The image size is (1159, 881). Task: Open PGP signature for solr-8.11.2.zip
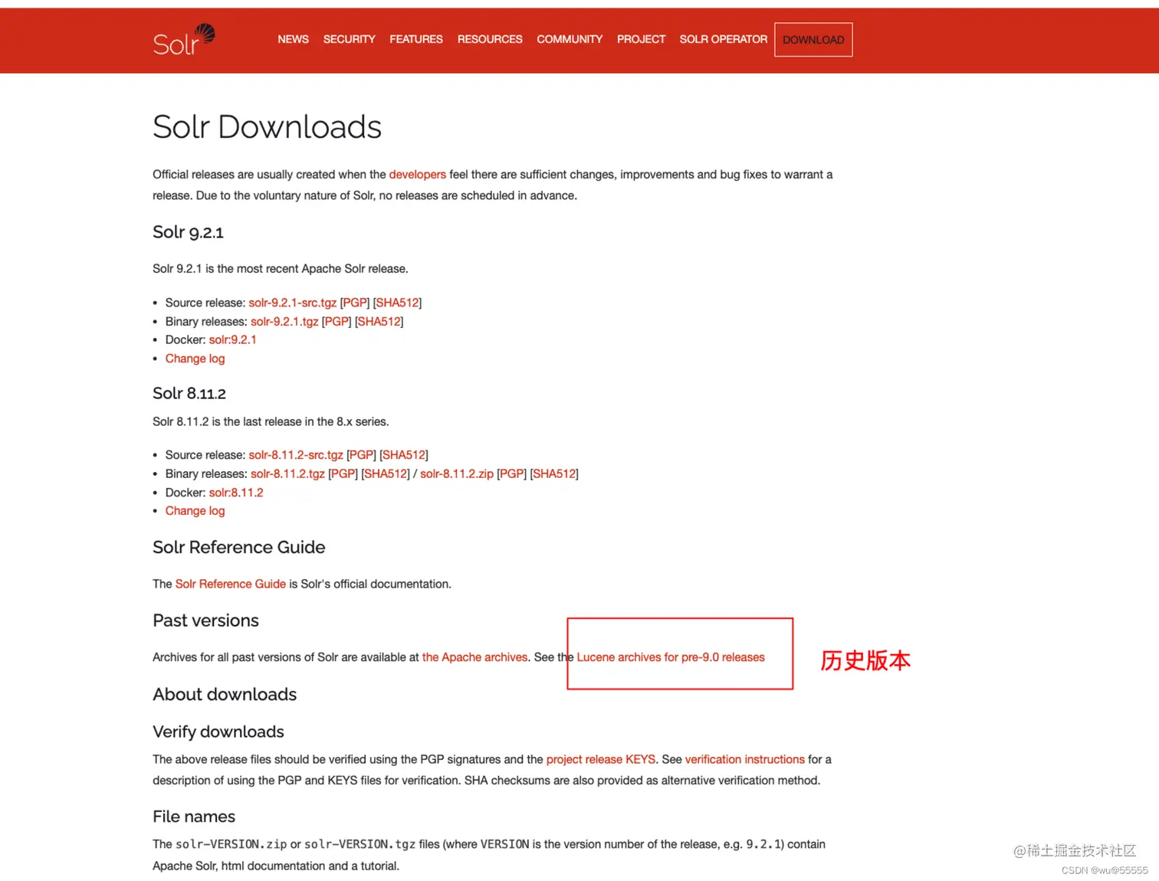(x=511, y=474)
